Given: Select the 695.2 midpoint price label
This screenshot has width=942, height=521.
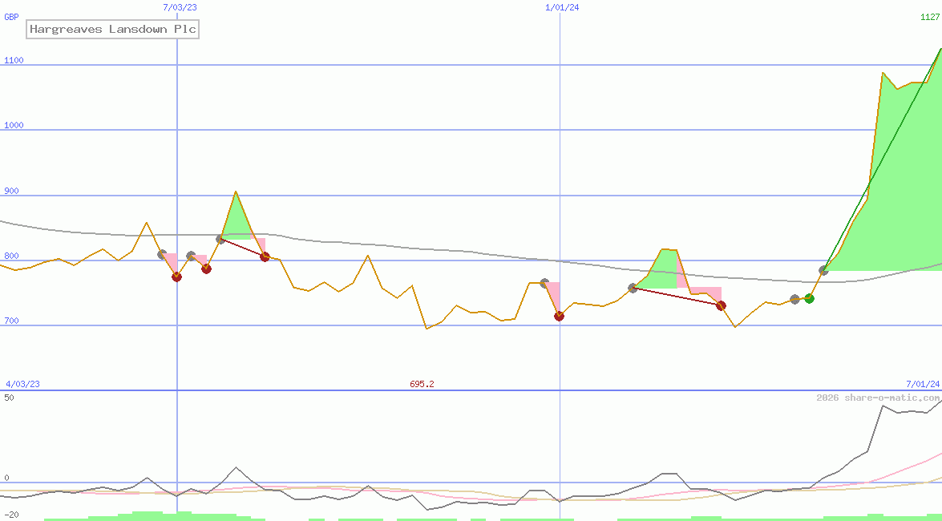Looking at the screenshot, I should click(x=422, y=384).
